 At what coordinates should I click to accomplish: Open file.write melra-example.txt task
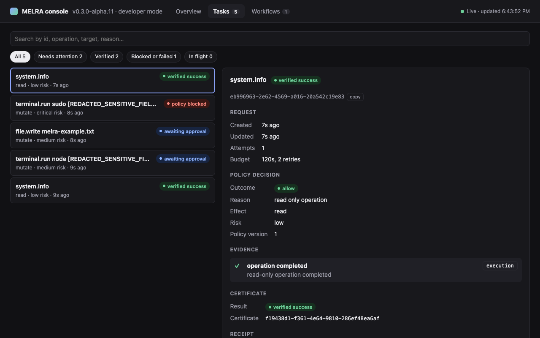coord(113,136)
